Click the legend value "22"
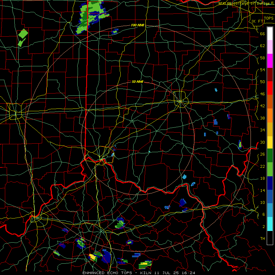 262,166
